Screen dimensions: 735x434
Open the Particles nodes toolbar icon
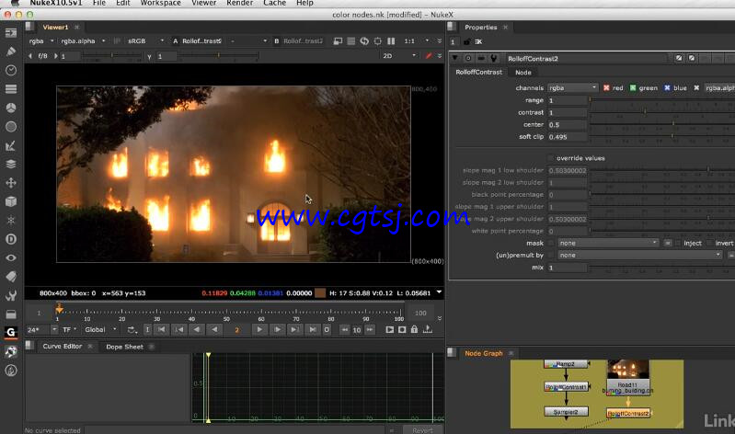[11, 221]
